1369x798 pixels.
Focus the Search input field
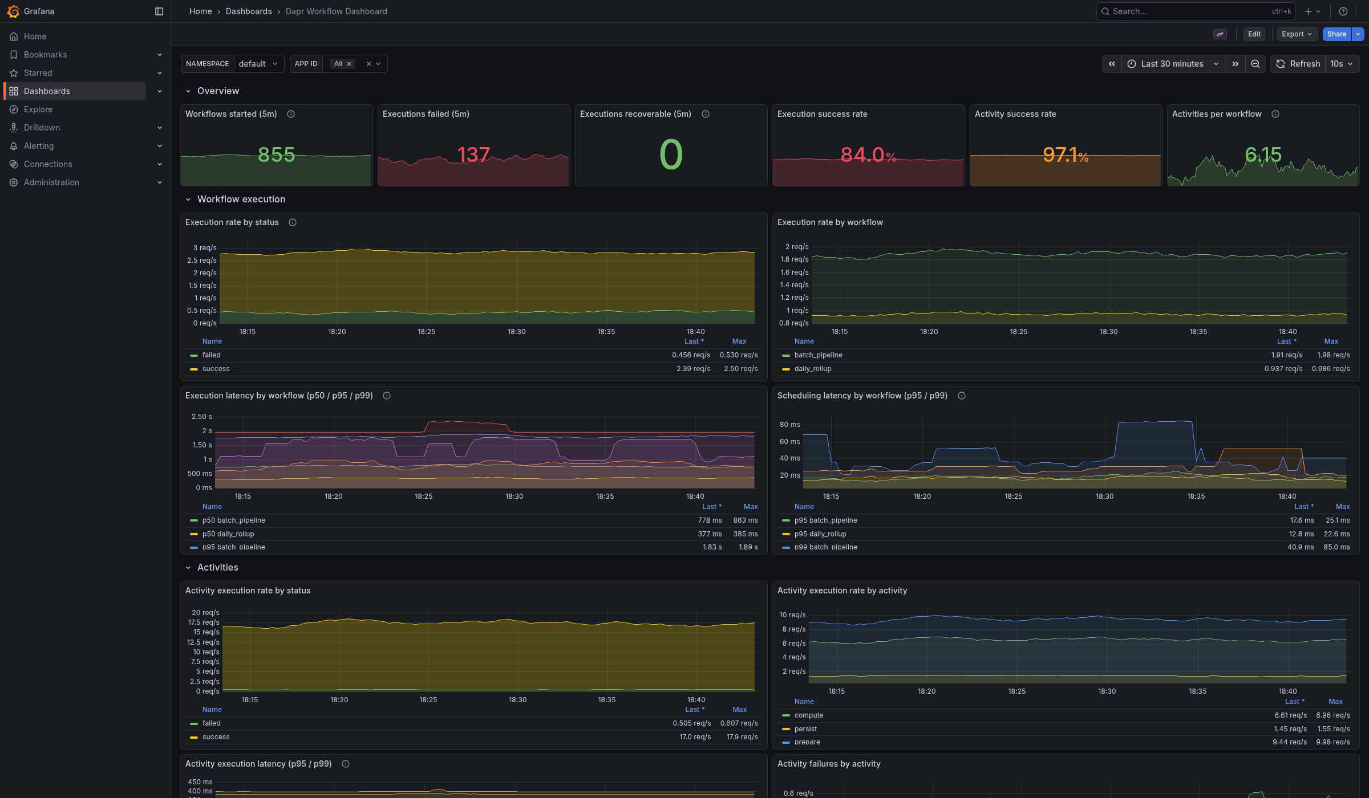[1196, 11]
